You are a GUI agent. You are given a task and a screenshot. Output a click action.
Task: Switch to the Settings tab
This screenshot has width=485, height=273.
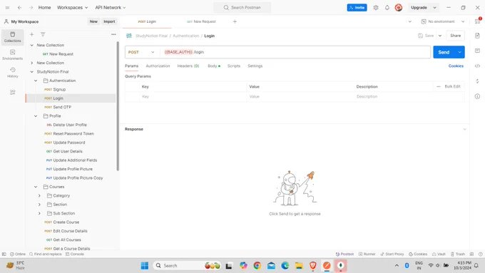255,66
